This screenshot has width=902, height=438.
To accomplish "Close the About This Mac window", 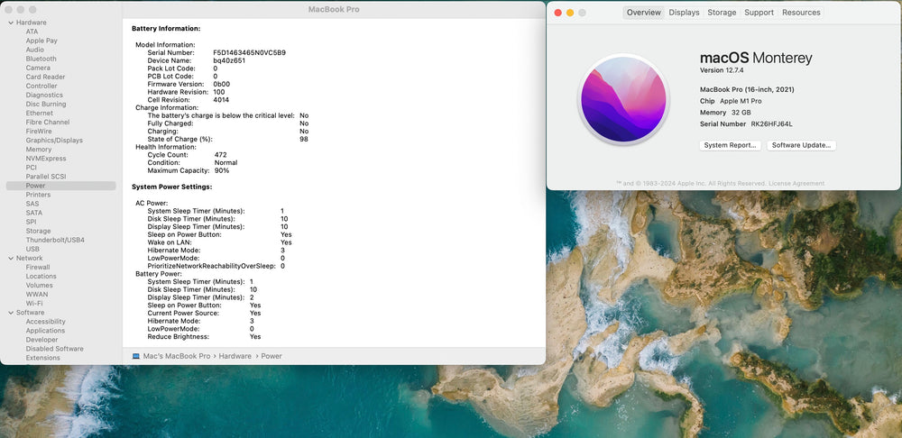I will pos(558,13).
